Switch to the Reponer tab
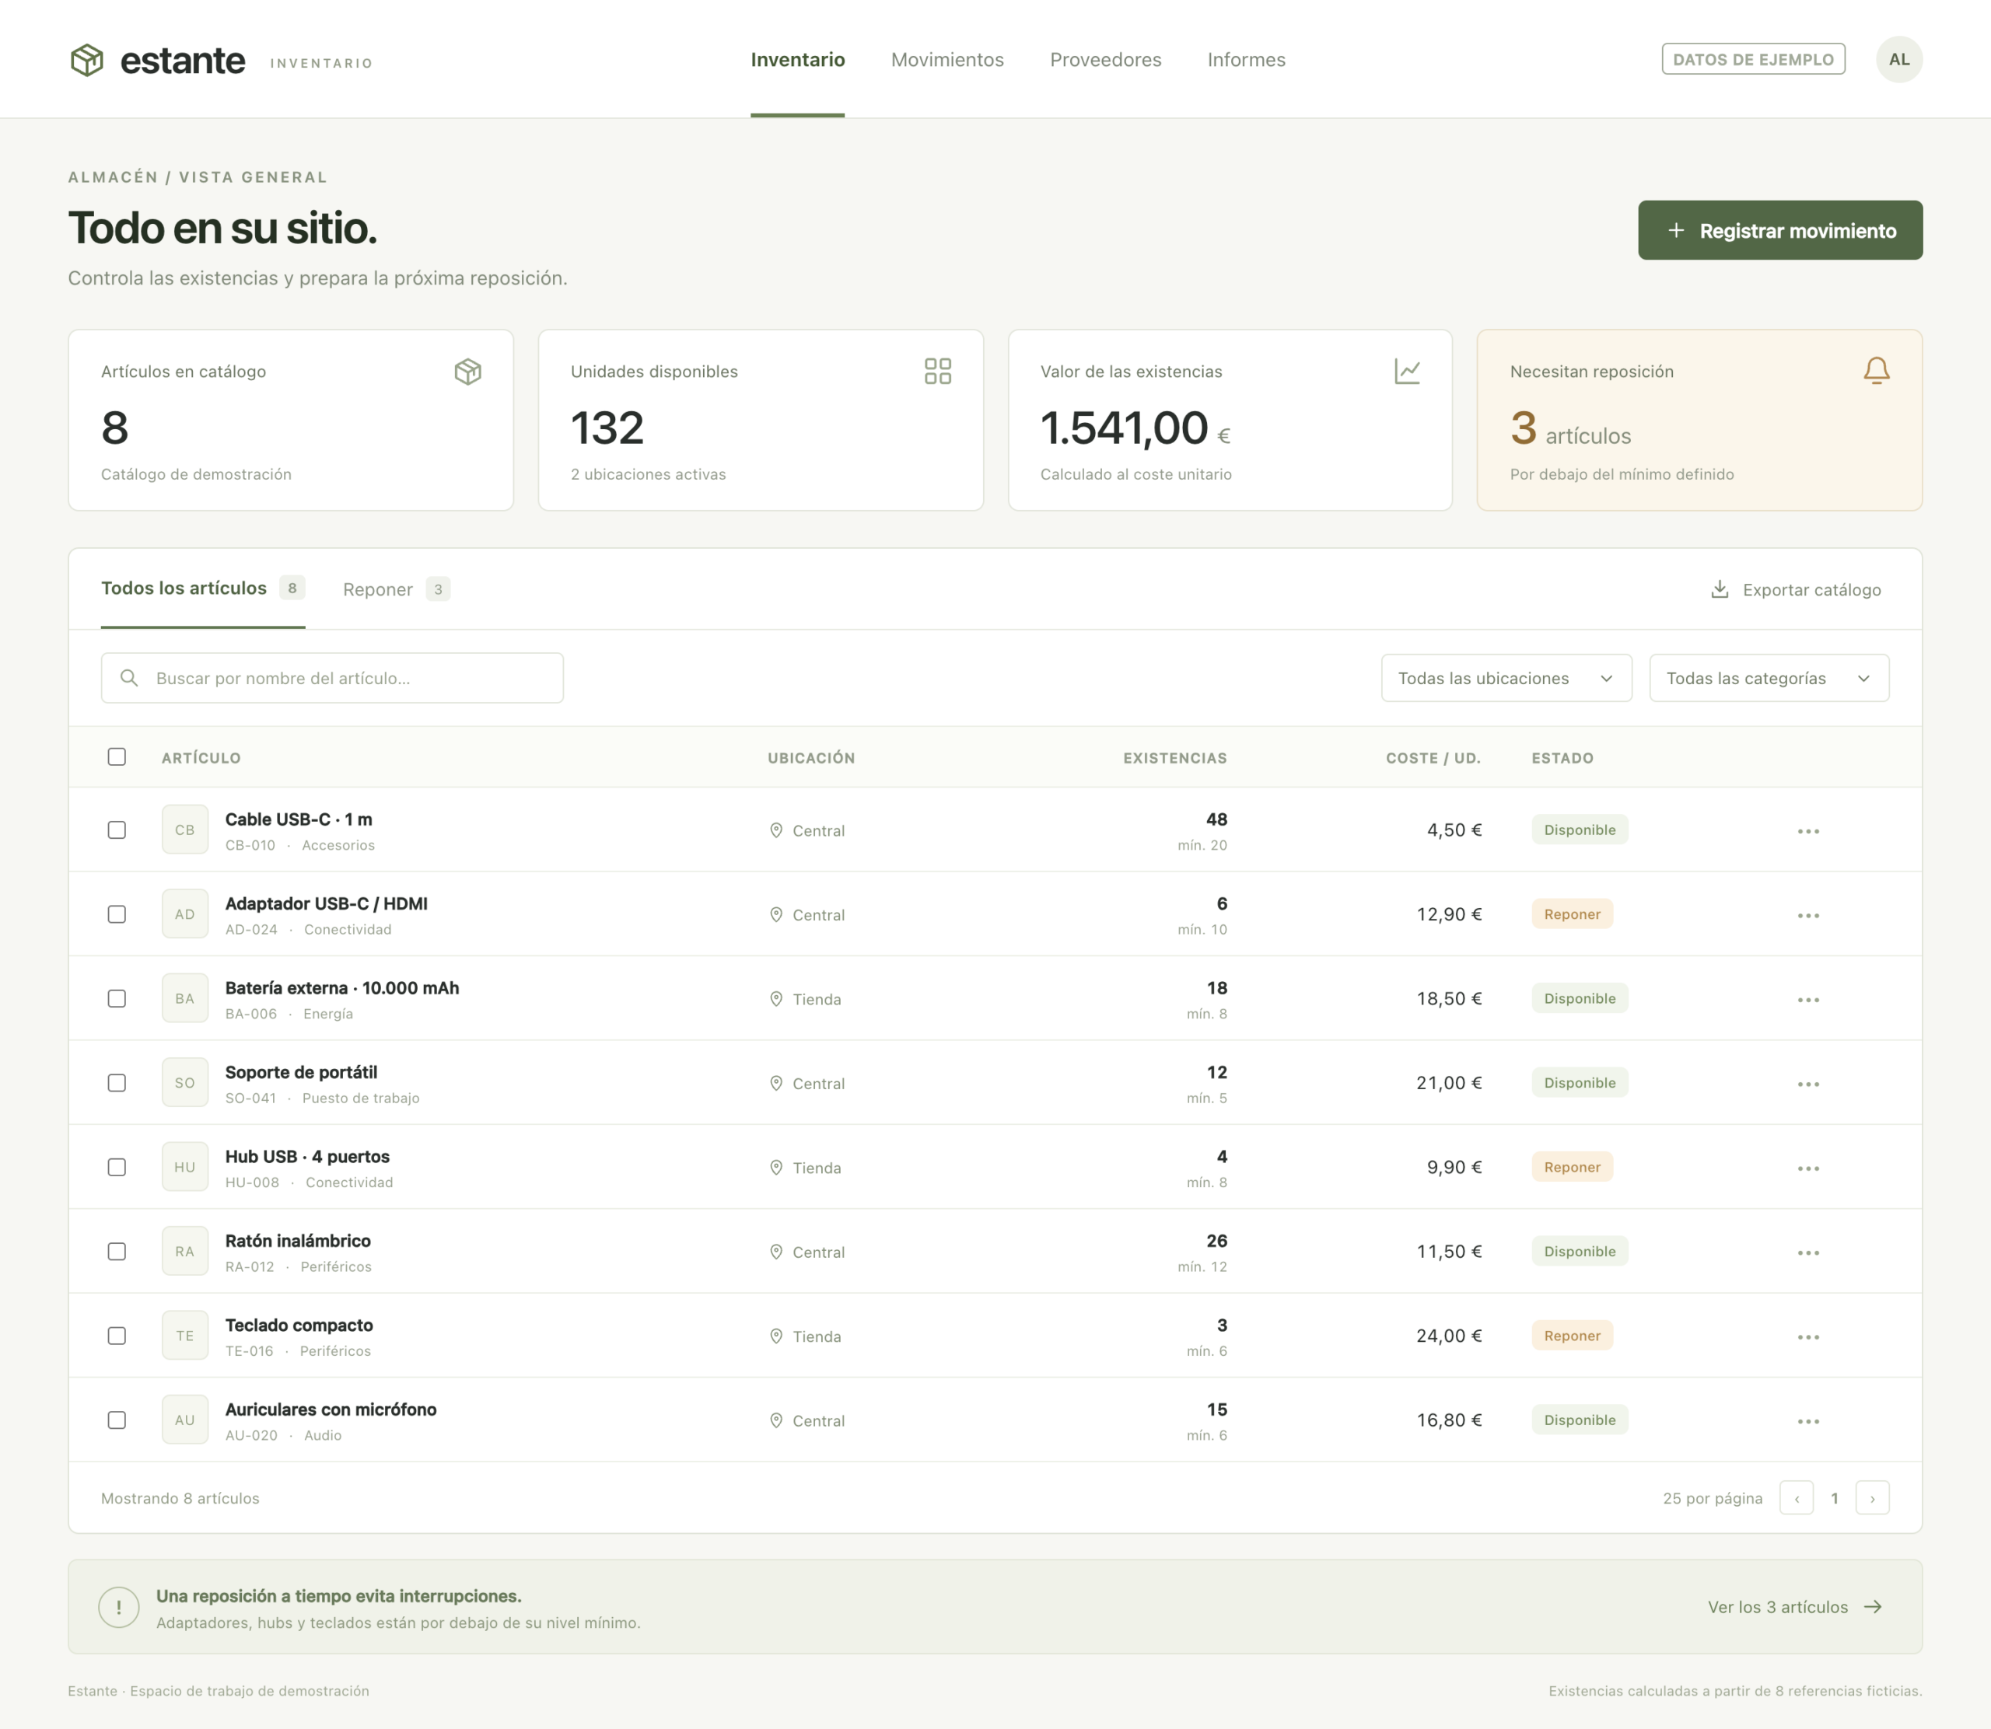The height and width of the screenshot is (1729, 1991). point(397,589)
